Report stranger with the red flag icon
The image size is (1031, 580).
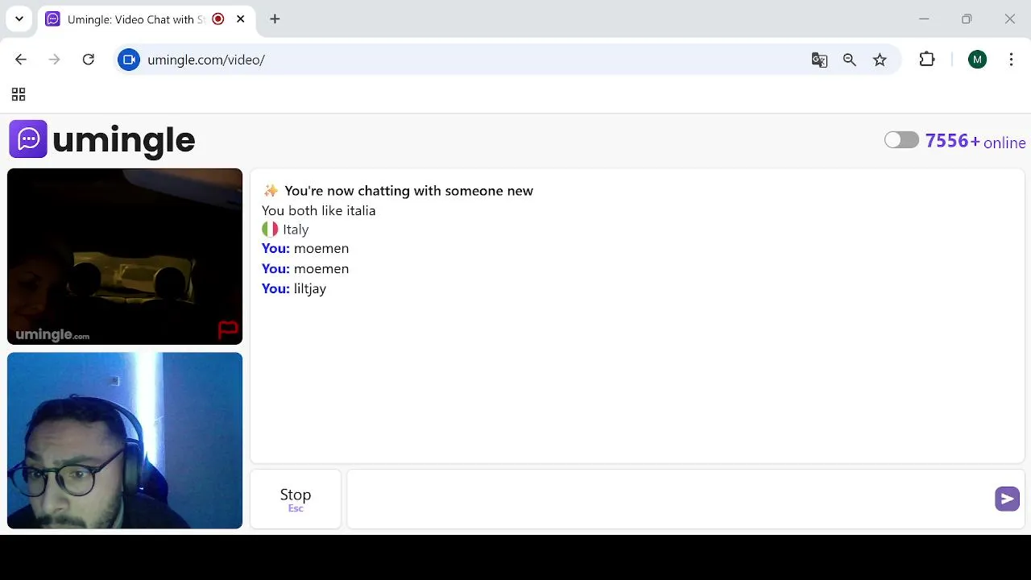228,329
